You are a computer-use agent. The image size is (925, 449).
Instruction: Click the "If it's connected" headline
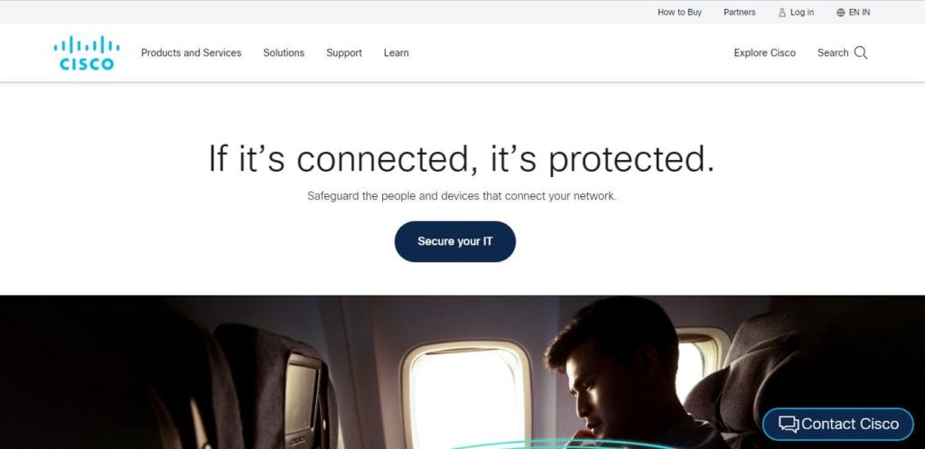point(462,159)
